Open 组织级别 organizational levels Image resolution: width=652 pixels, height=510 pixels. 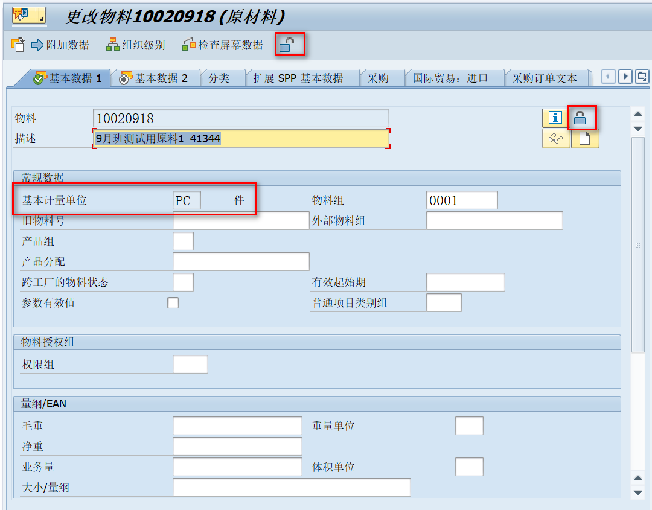136,45
